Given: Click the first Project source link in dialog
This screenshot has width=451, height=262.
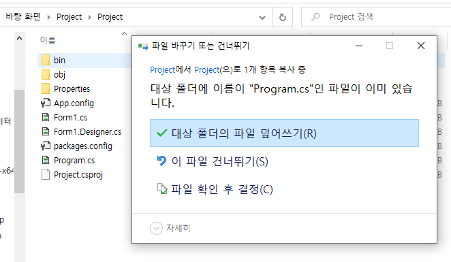Looking at the screenshot, I should pos(163,70).
